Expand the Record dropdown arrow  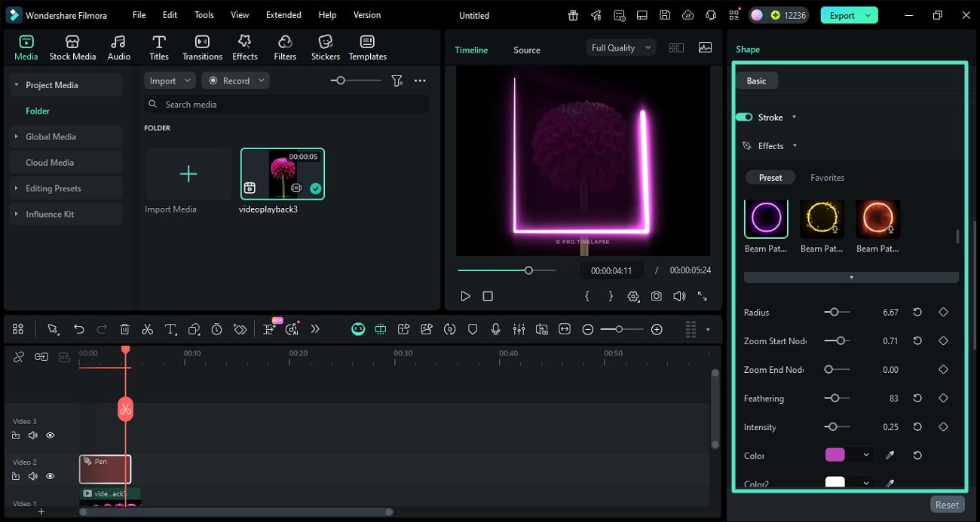click(261, 80)
